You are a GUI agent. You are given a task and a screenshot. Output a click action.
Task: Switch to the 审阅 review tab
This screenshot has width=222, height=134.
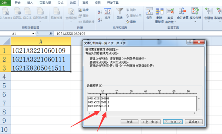(x=85, y=3)
